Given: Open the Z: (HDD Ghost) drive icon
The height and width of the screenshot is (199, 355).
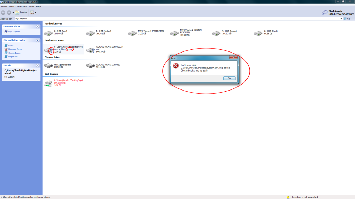Looking at the screenshot, I should tap(258, 33).
